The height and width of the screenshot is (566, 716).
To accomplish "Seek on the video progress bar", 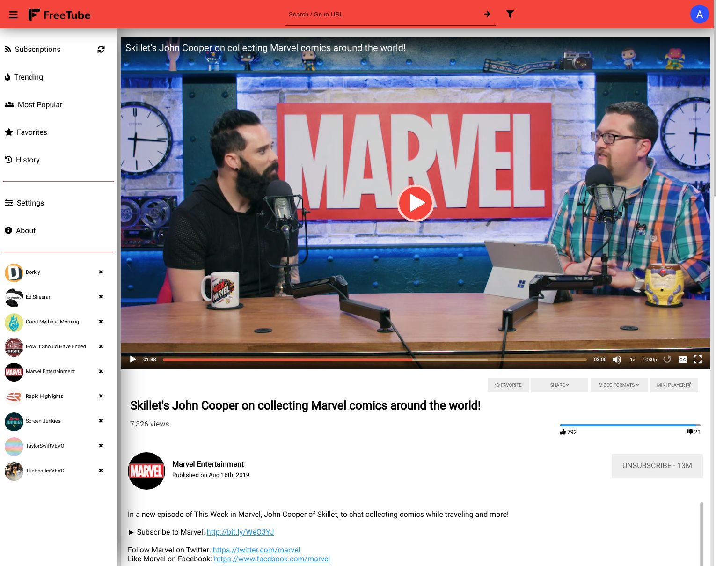I will [374, 360].
